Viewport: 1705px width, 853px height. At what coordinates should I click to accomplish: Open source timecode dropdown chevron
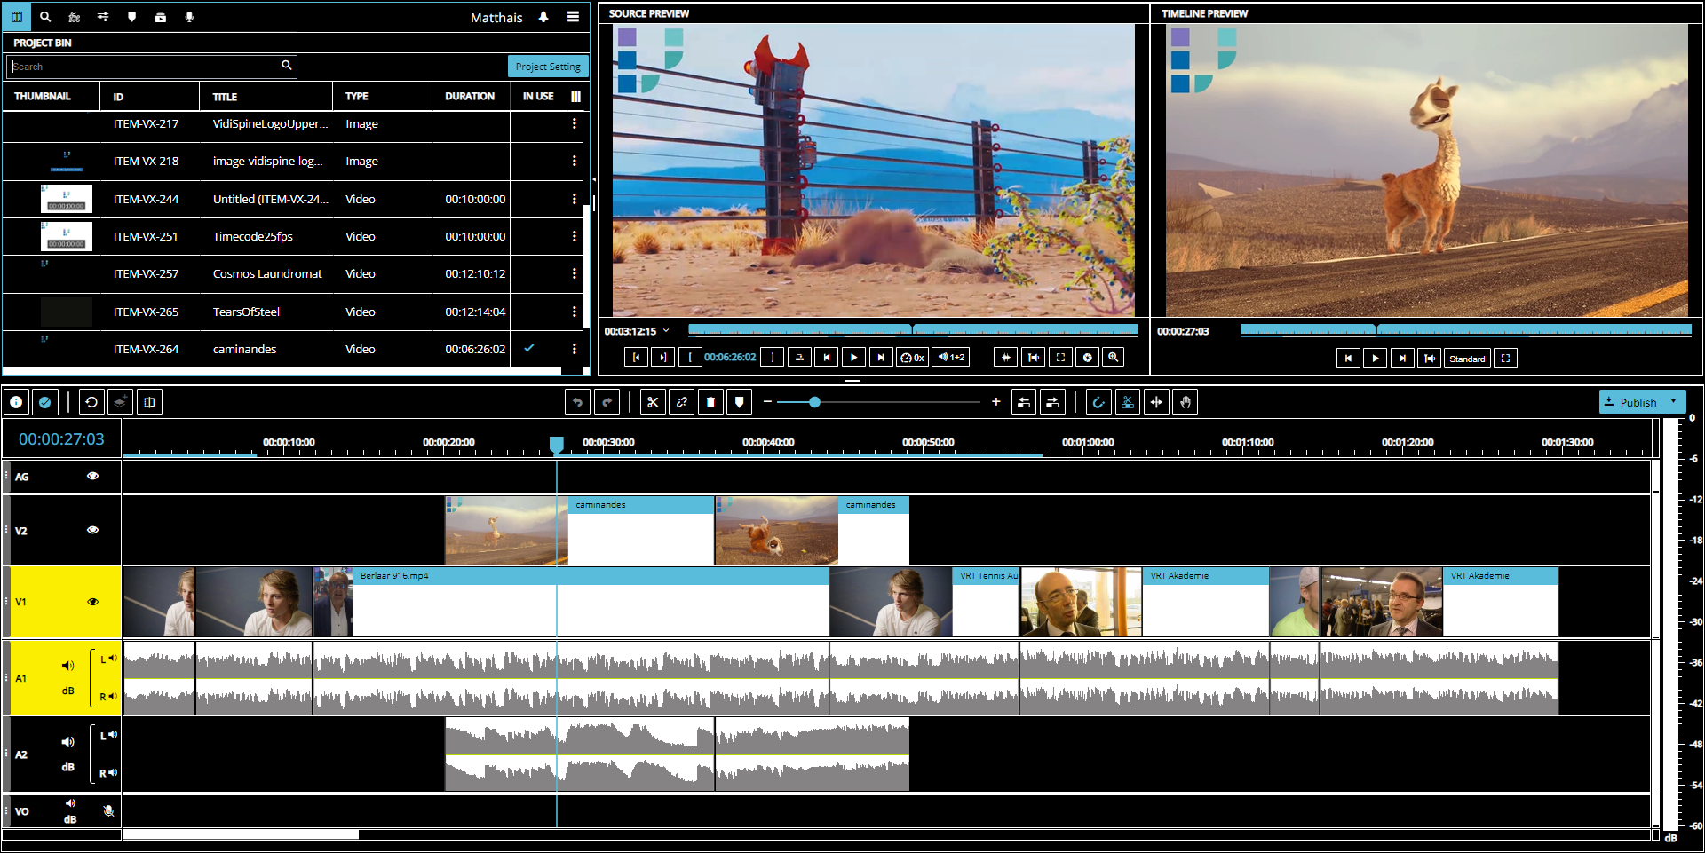[x=666, y=331]
